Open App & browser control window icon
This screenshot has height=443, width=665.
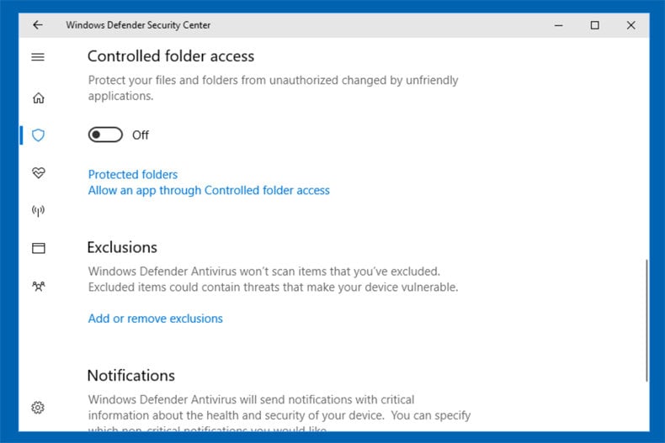[38, 248]
